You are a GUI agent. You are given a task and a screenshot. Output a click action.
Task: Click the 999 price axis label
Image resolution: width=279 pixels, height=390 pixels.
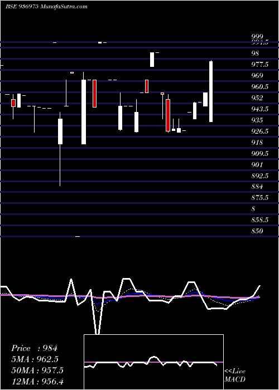pos(258,37)
